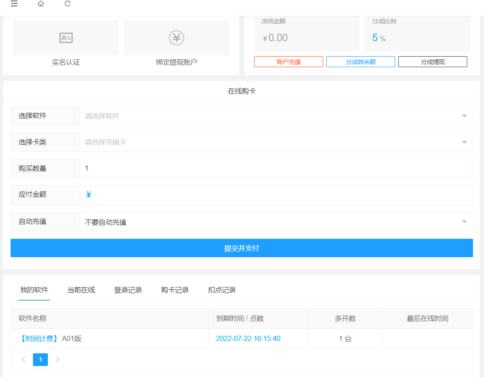Open the 扣点记录 tab
484x377 pixels.
(222, 290)
